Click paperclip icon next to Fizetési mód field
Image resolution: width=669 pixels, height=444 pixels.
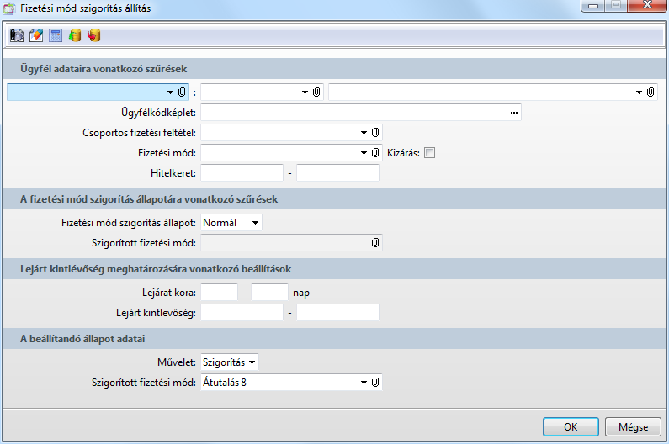click(375, 153)
